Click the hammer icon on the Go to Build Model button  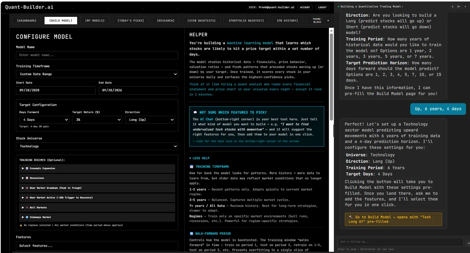click(x=350, y=217)
